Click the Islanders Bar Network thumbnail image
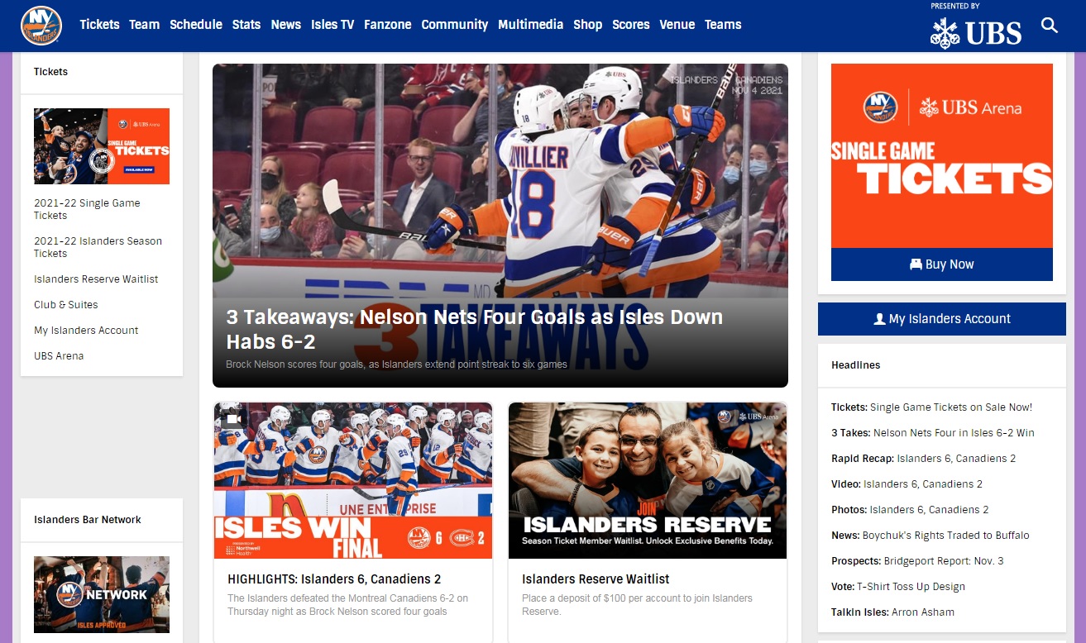 (102, 594)
